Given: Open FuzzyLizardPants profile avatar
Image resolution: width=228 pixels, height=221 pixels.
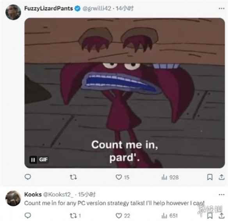Looking at the screenshot, I should coord(13,12).
